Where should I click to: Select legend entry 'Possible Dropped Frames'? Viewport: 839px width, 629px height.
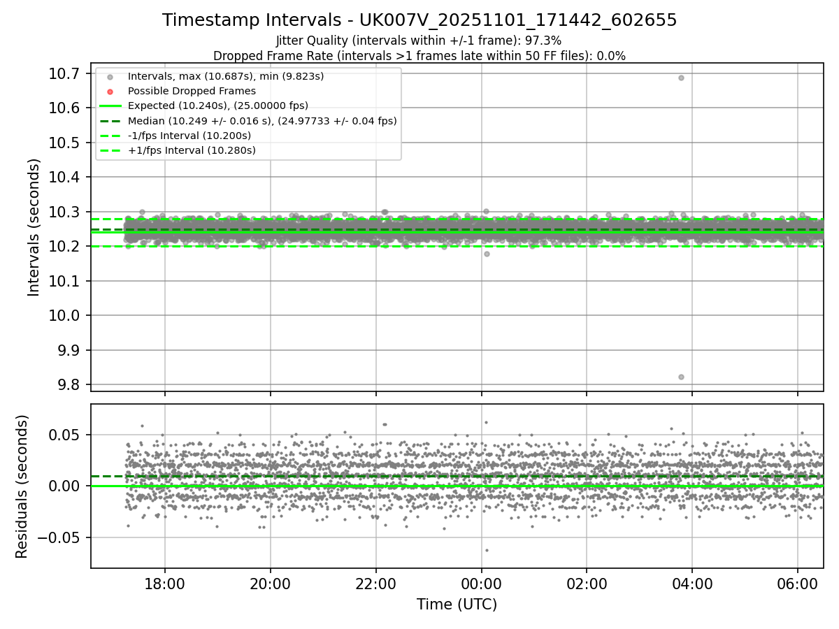pos(192,91)
